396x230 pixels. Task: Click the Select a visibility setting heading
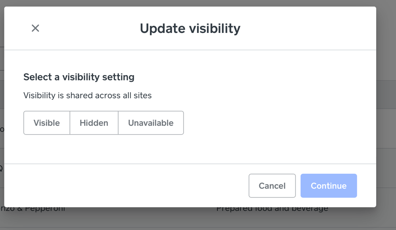point(79,77)
